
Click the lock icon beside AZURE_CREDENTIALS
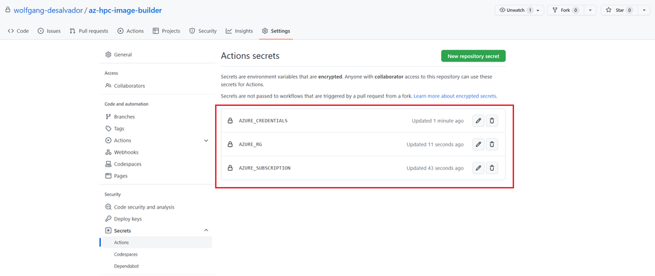point(229,121)
